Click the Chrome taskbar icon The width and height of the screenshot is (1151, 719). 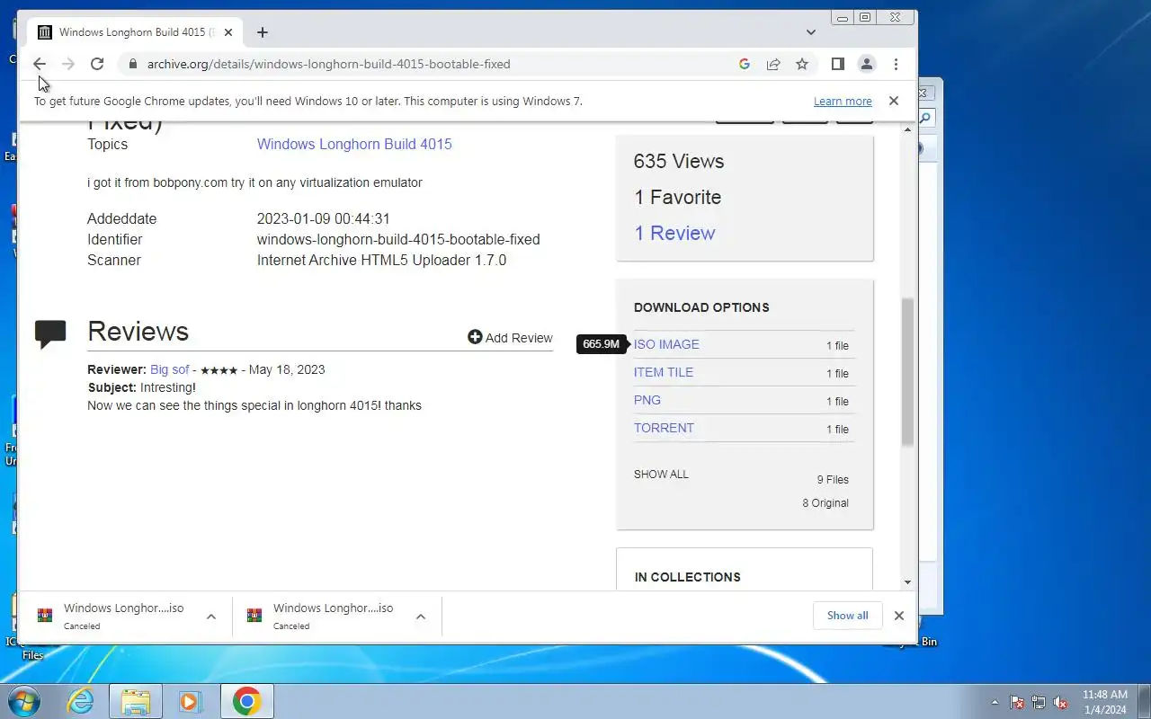click(x=247, y=702)
